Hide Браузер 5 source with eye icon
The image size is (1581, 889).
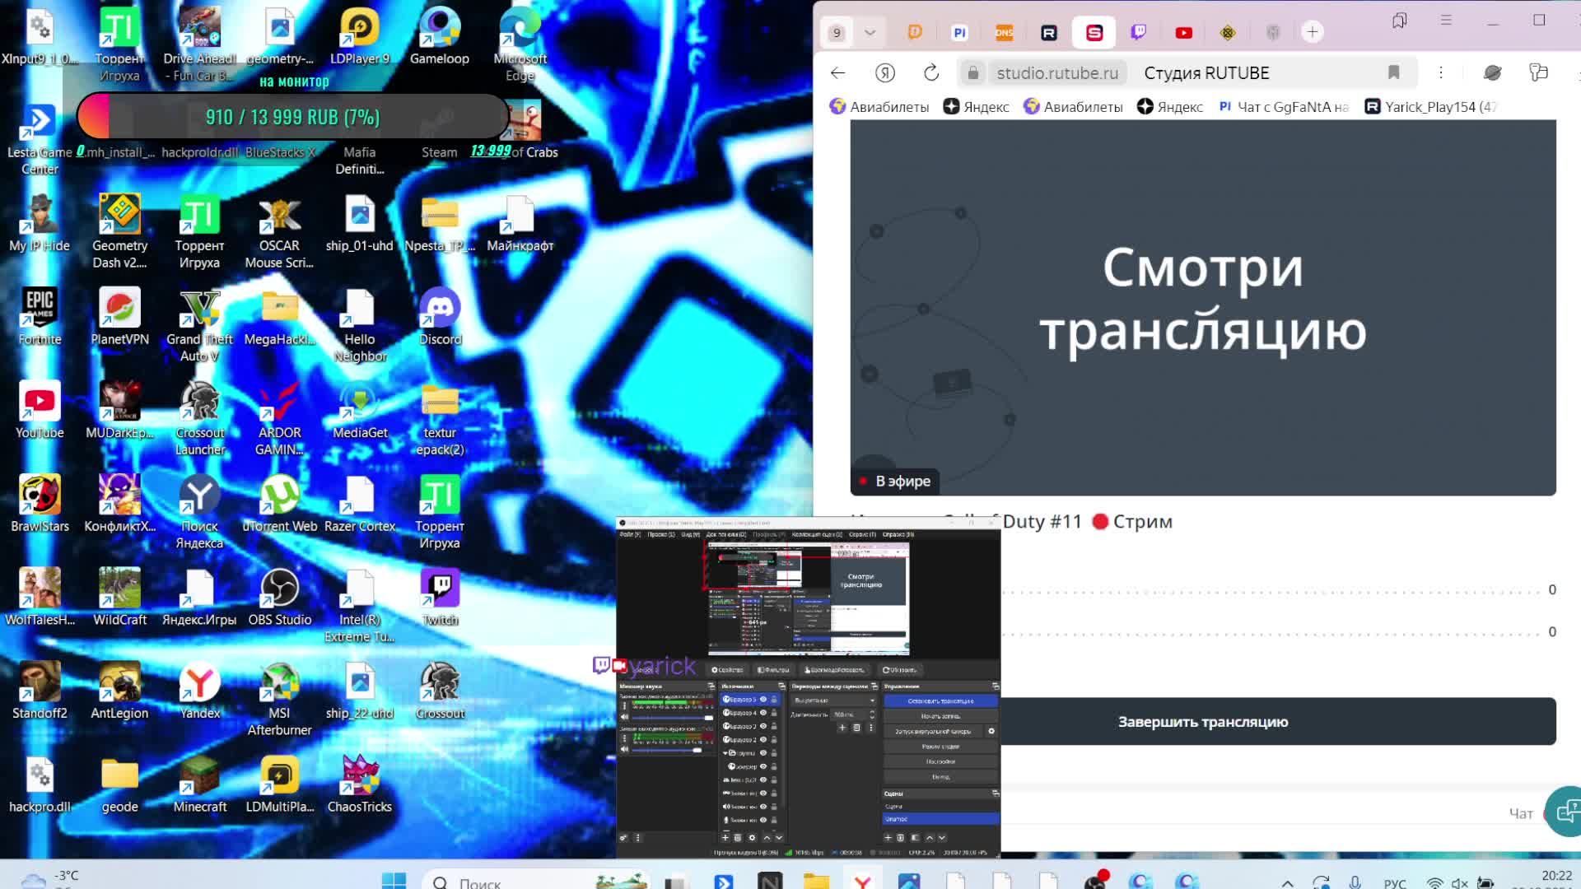point(763,700)
